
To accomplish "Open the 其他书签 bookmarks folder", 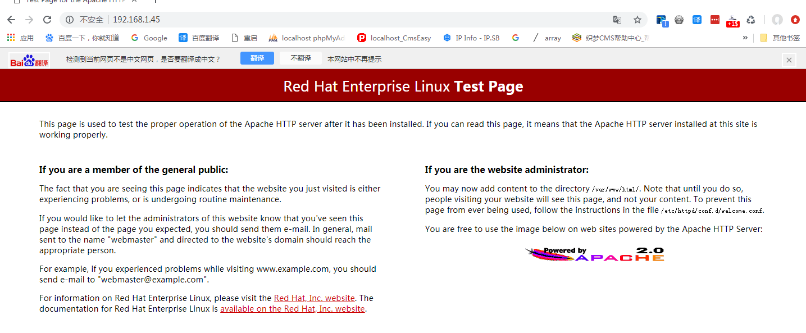I will pos(780,38).
